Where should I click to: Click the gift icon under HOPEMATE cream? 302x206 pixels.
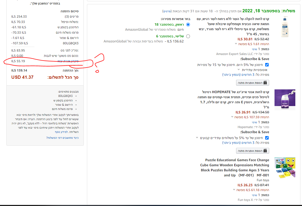coord(265,151)
